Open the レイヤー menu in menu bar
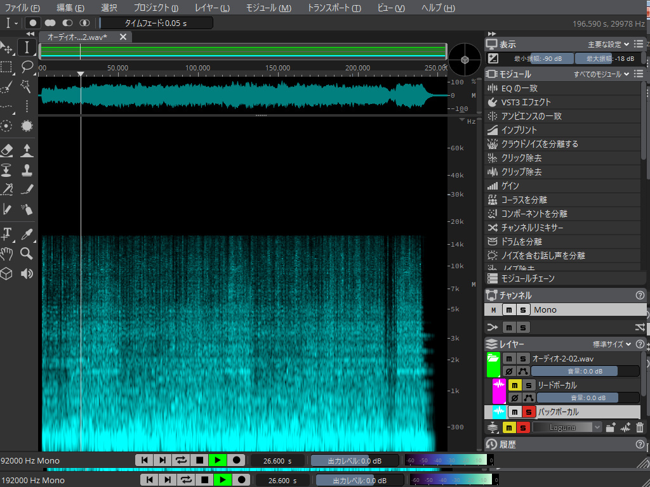 212,8
